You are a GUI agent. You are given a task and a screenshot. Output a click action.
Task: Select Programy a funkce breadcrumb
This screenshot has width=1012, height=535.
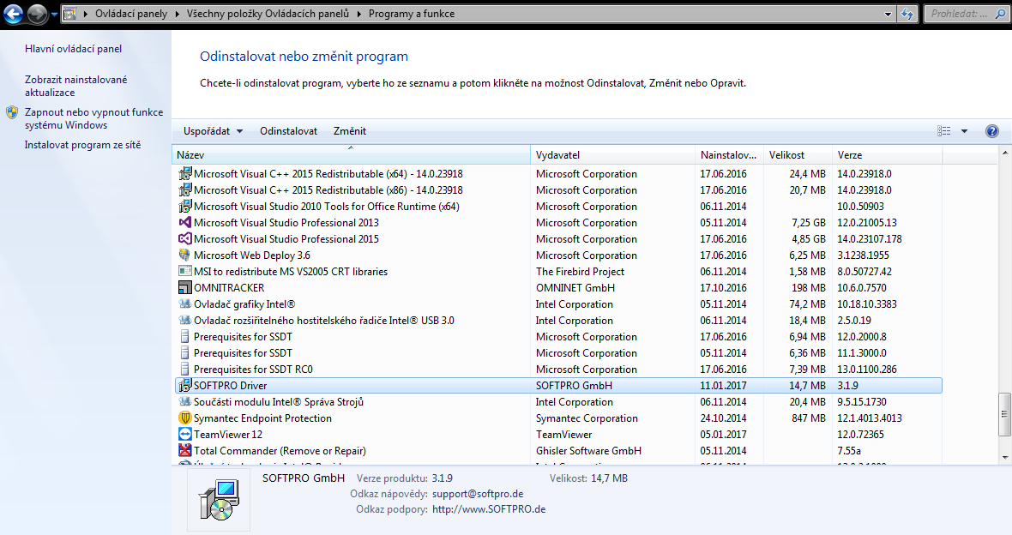click(411, 14)
